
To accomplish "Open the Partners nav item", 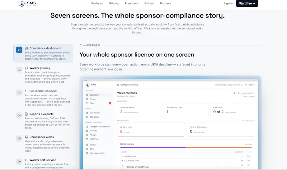I will pos(166,4).
